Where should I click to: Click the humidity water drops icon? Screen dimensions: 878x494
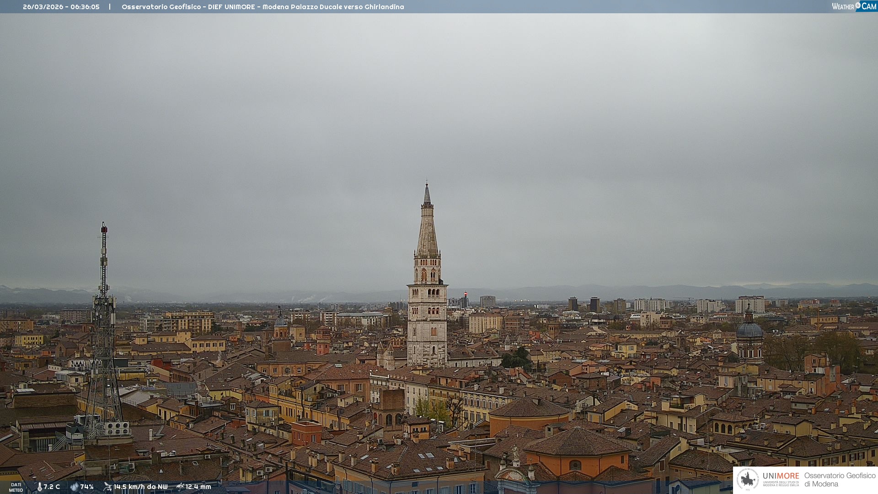click(x=74, y=487)
